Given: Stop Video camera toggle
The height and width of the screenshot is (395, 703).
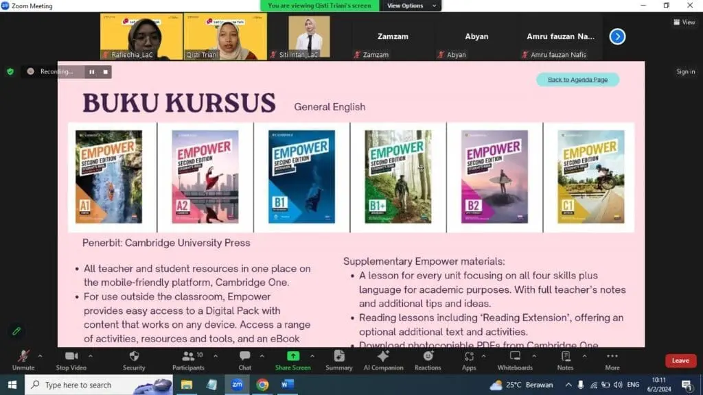Looking at the screenshot, I should [x=71, y=357].
